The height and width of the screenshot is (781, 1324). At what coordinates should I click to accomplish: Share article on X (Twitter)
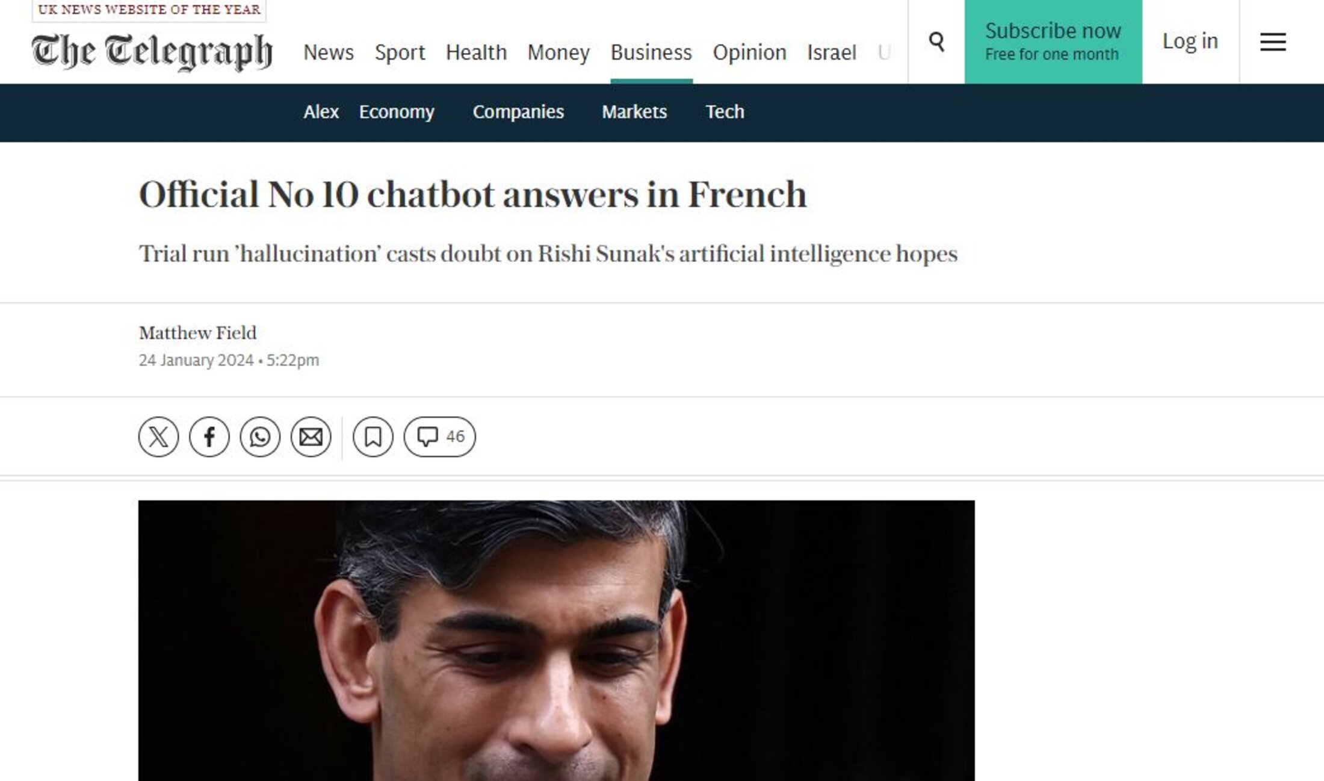point(159,437)
